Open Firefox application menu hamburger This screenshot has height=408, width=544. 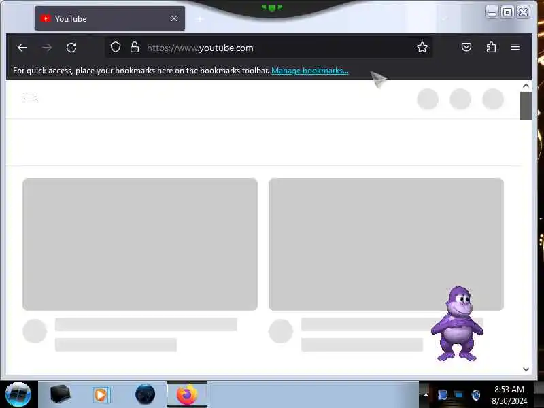515,47
